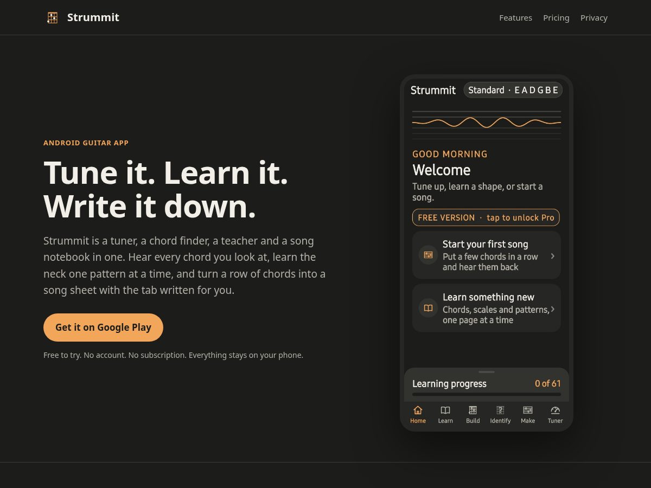Screen dimensions: 651x488
Task: Click the GOOD MORNING greeting text
Action: [x=450, y=154]
